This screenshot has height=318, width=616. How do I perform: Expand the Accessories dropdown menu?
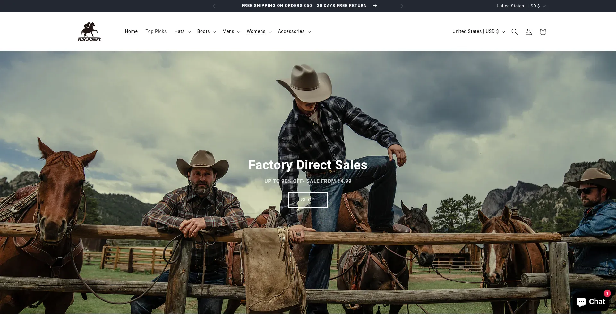[x=294, y=32]
